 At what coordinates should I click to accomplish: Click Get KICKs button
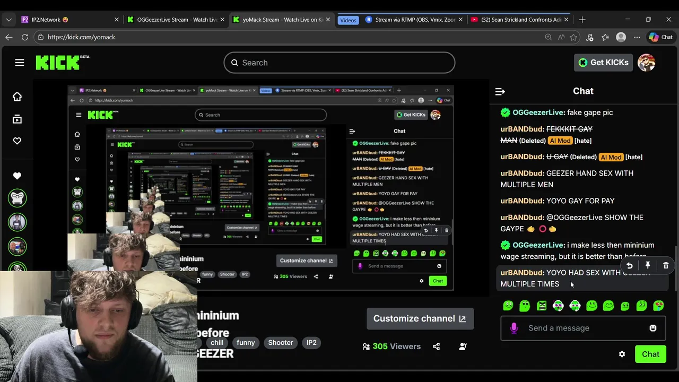(604, 63)
